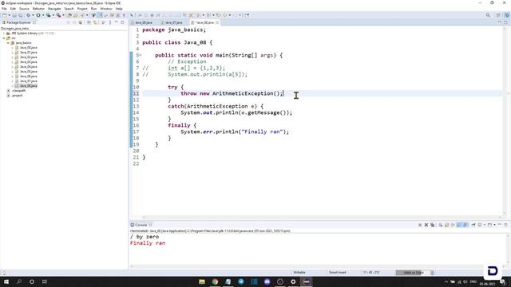
Task: Open the Run menu
Action: (x=93, y=9)
